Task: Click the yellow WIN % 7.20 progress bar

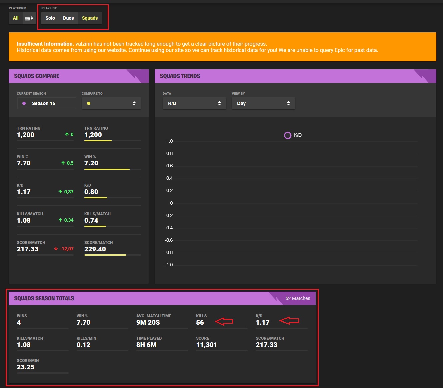Action: pyautogui.click(x=107, y=169)
